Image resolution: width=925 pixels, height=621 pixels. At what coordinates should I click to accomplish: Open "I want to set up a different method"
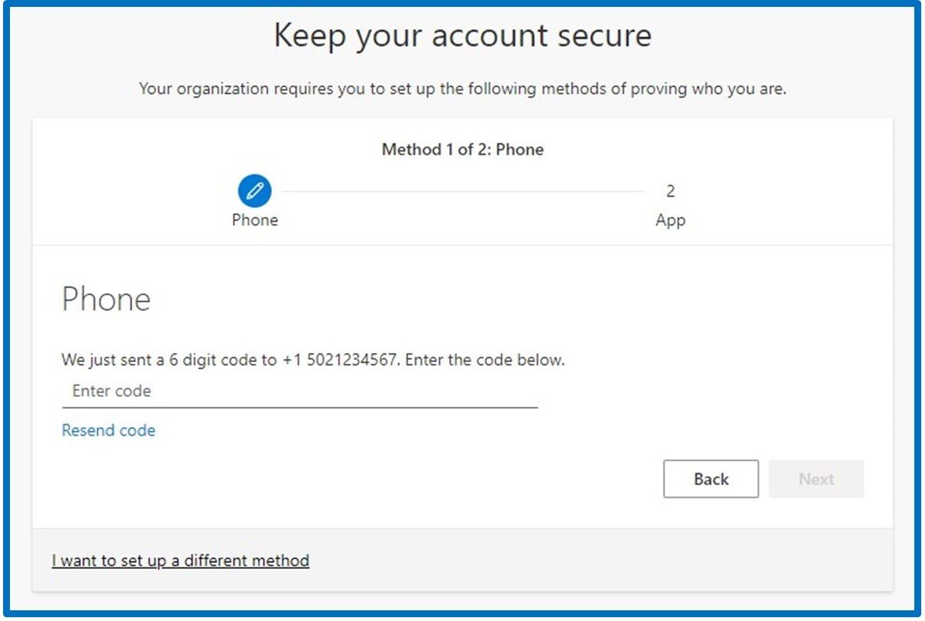(x=180, y=561)
